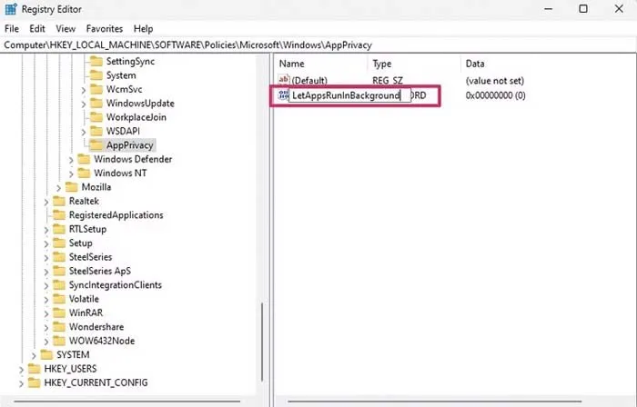Viewport: 637px width, 407px height.
Task: Click the Windows Defender folder icon
Action: (x=84, y=159)
